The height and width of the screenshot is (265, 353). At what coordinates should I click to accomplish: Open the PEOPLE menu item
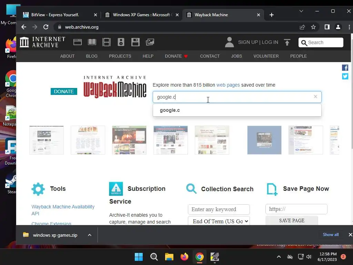click(298, 56)
